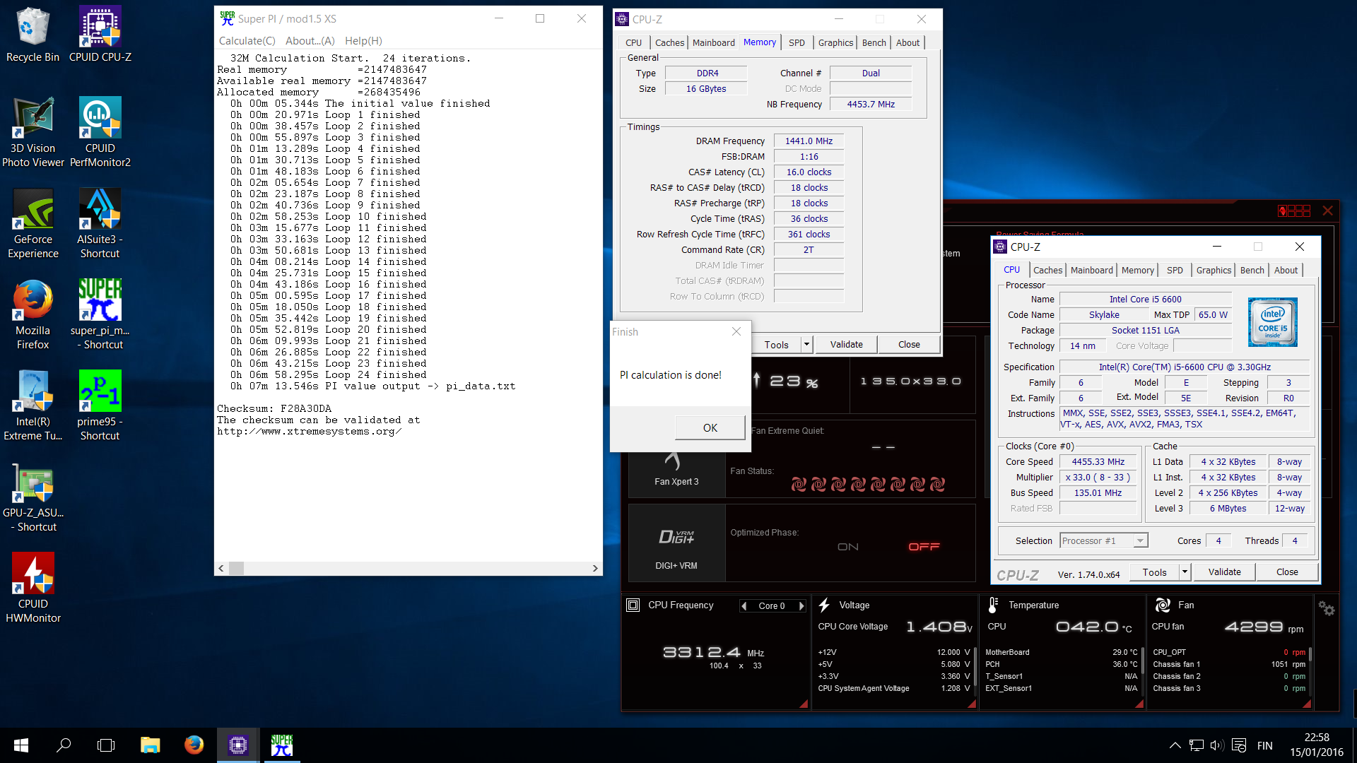Select previous core in CPU Frequency
This screenshot has height=763, width=1357.
[x=744, y=606]
